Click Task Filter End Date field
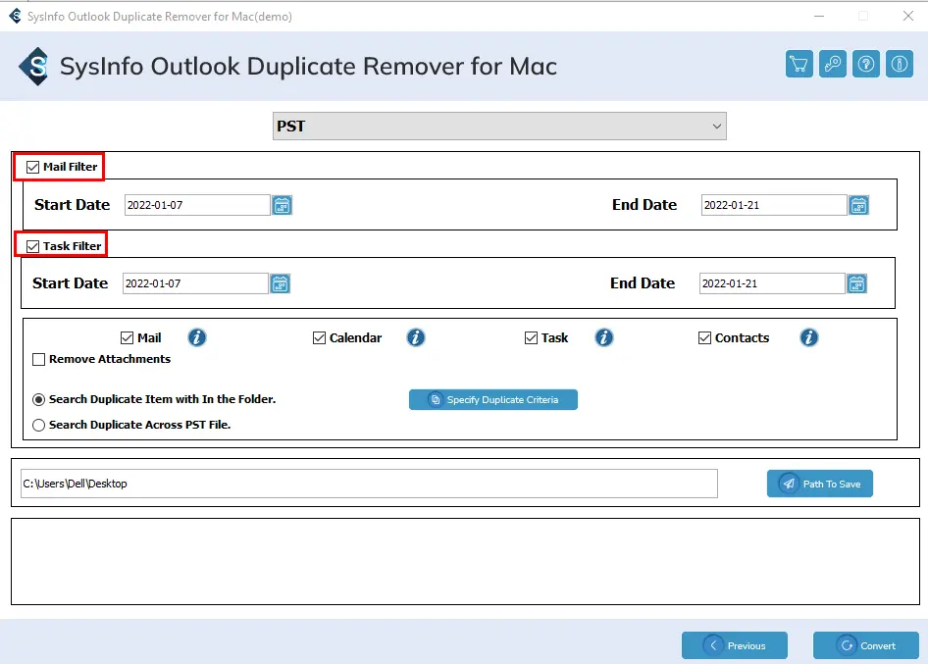This screenshot has height=664, width=928. 772,283
